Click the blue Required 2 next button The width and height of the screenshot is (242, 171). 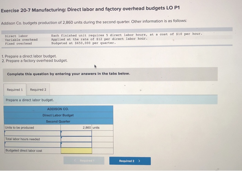[x=130, y=161]
